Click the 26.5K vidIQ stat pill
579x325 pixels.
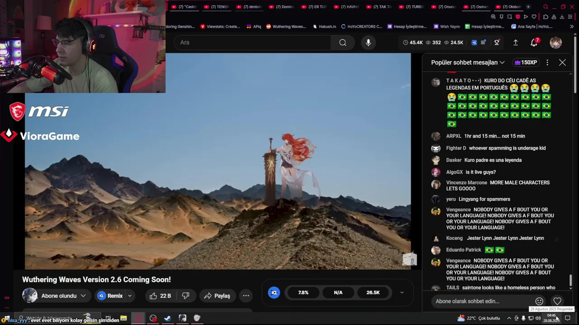point(373,292)
